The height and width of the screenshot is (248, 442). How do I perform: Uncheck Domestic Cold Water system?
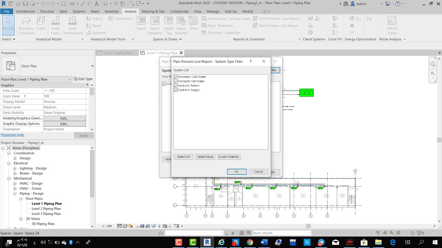[x=176, y=77]
